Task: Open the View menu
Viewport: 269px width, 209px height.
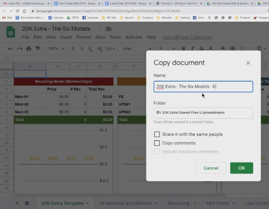Action: point(51,37)
